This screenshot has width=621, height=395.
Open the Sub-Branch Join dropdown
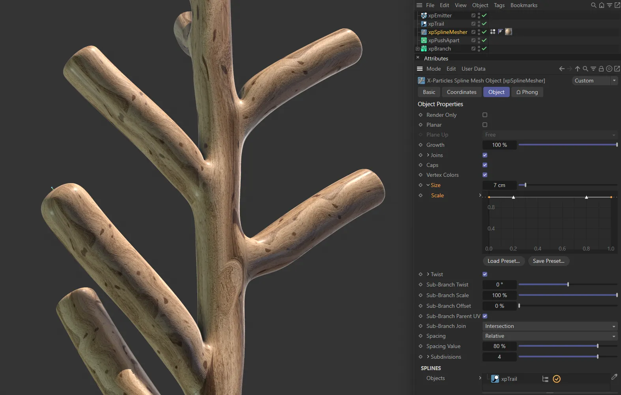tap(550, 326)
